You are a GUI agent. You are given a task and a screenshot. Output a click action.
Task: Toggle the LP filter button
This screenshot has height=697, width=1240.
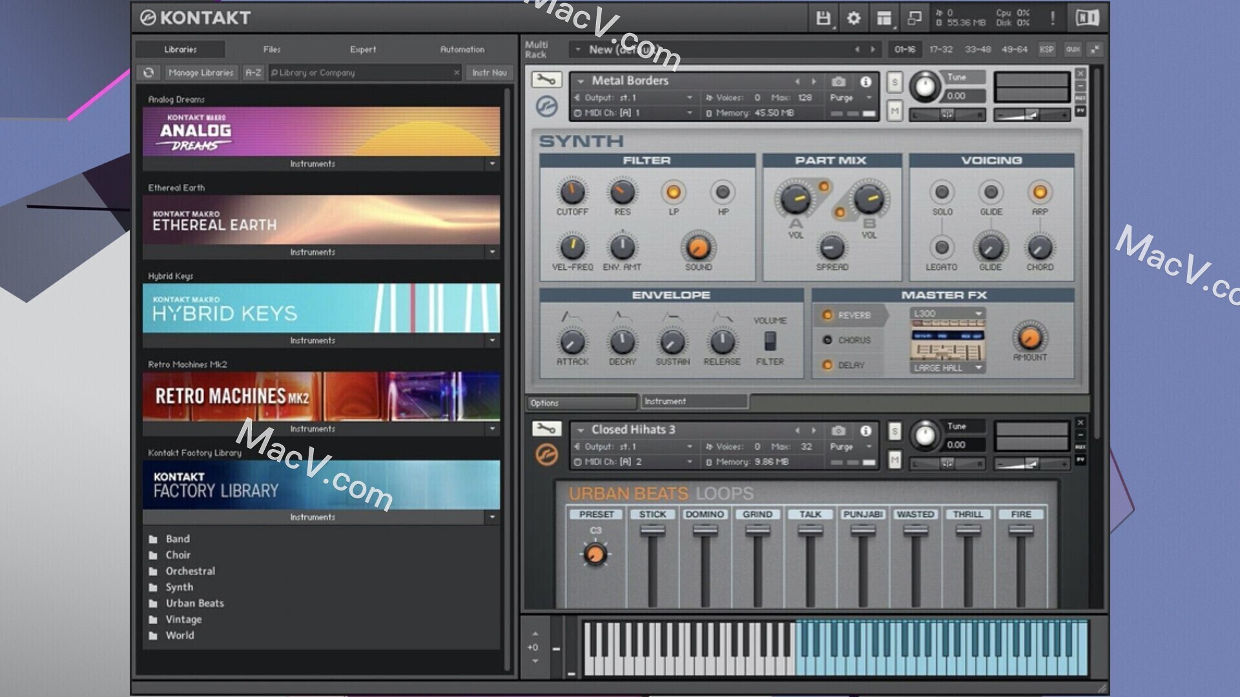click(673, 192)
